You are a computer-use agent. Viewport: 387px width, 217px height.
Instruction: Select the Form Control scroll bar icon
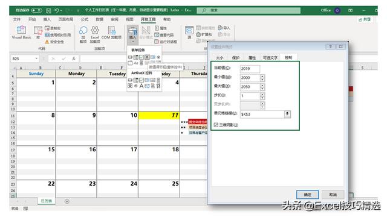141,63
